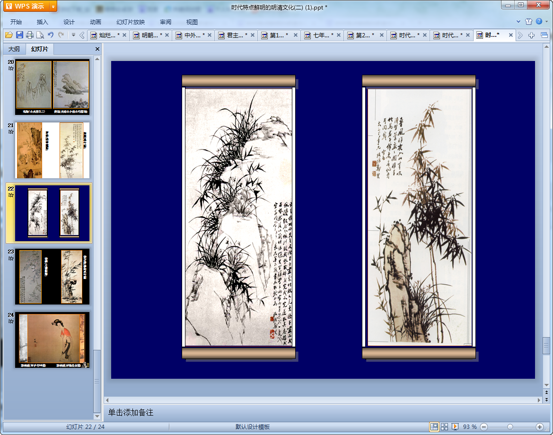This screenshot has width=553, height=435.
Task: Click the zoom slider handle
Action: (510, 427)
